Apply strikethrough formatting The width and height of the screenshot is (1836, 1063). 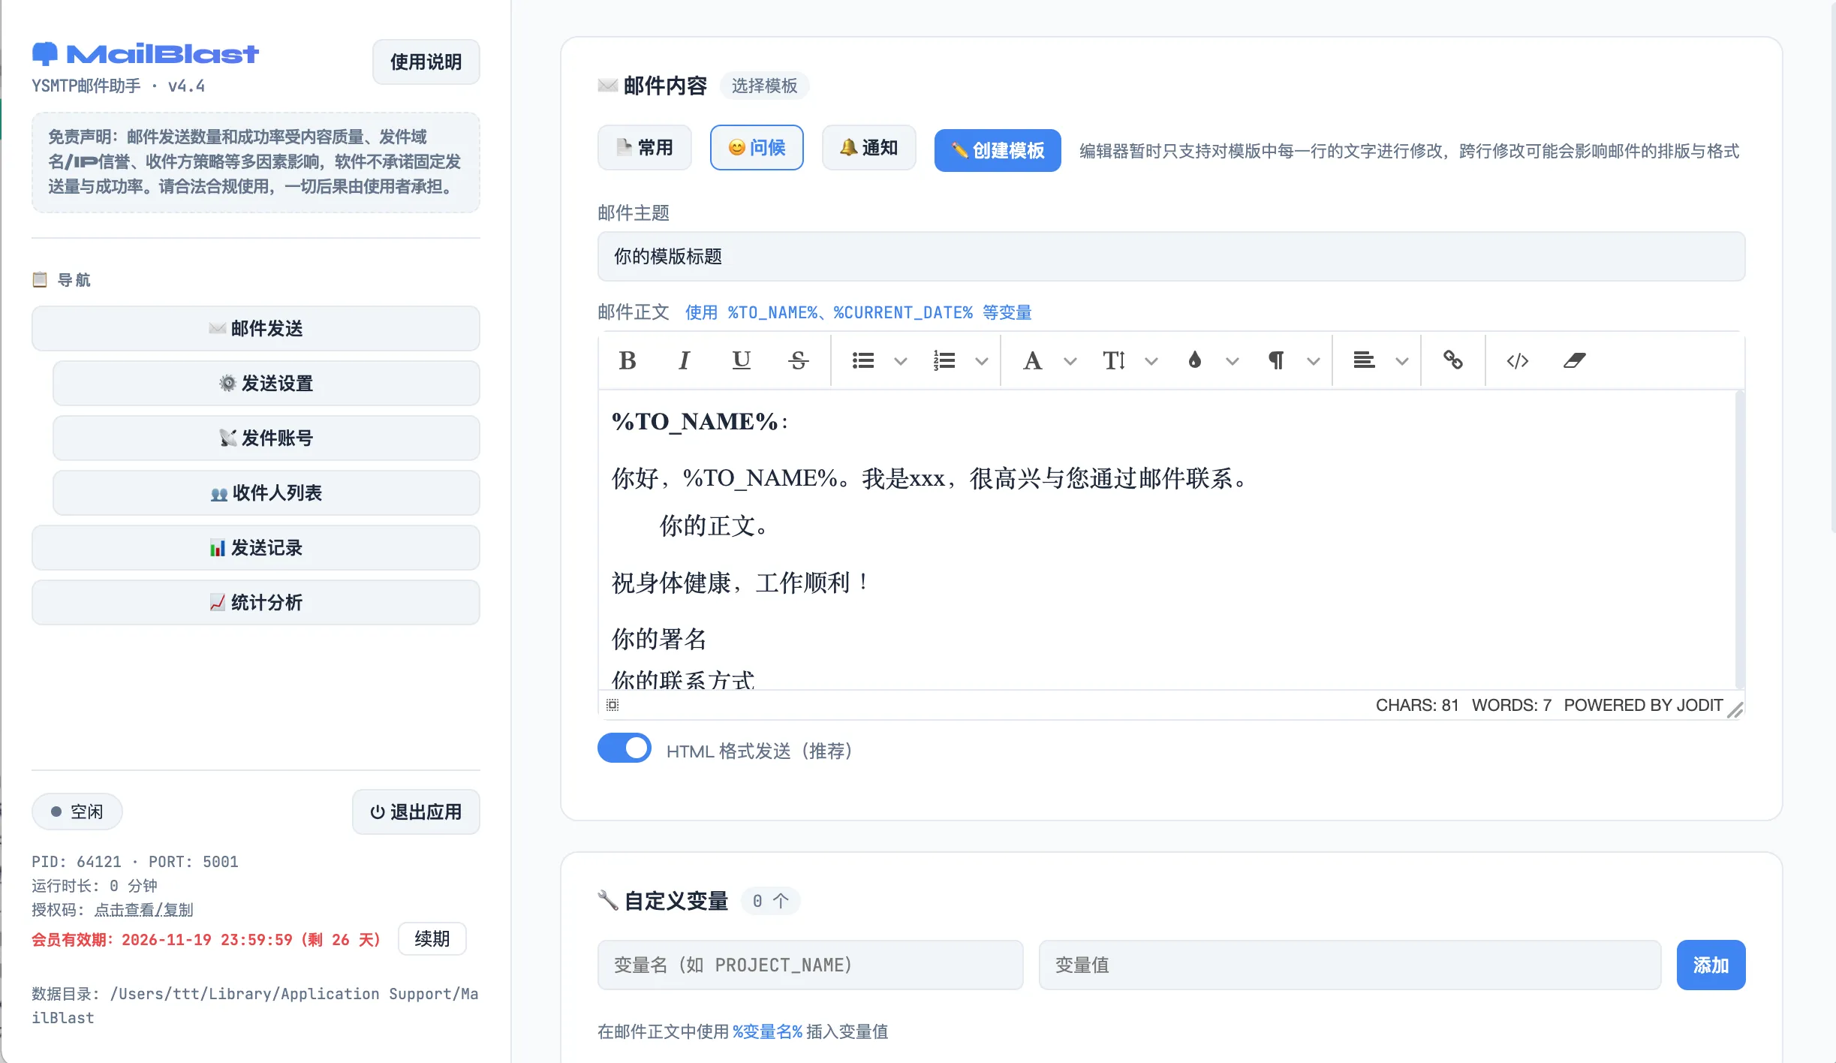coord(798,361)
